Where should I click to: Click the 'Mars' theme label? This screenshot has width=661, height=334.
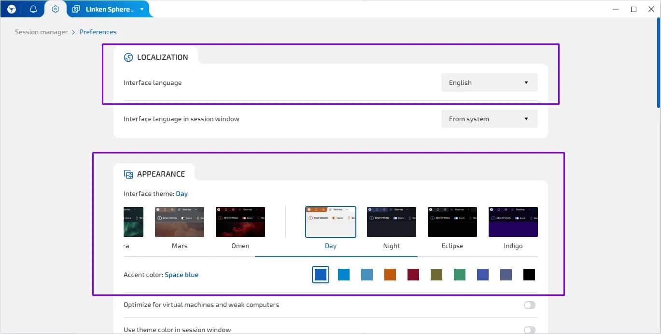(x=180, y=246)
